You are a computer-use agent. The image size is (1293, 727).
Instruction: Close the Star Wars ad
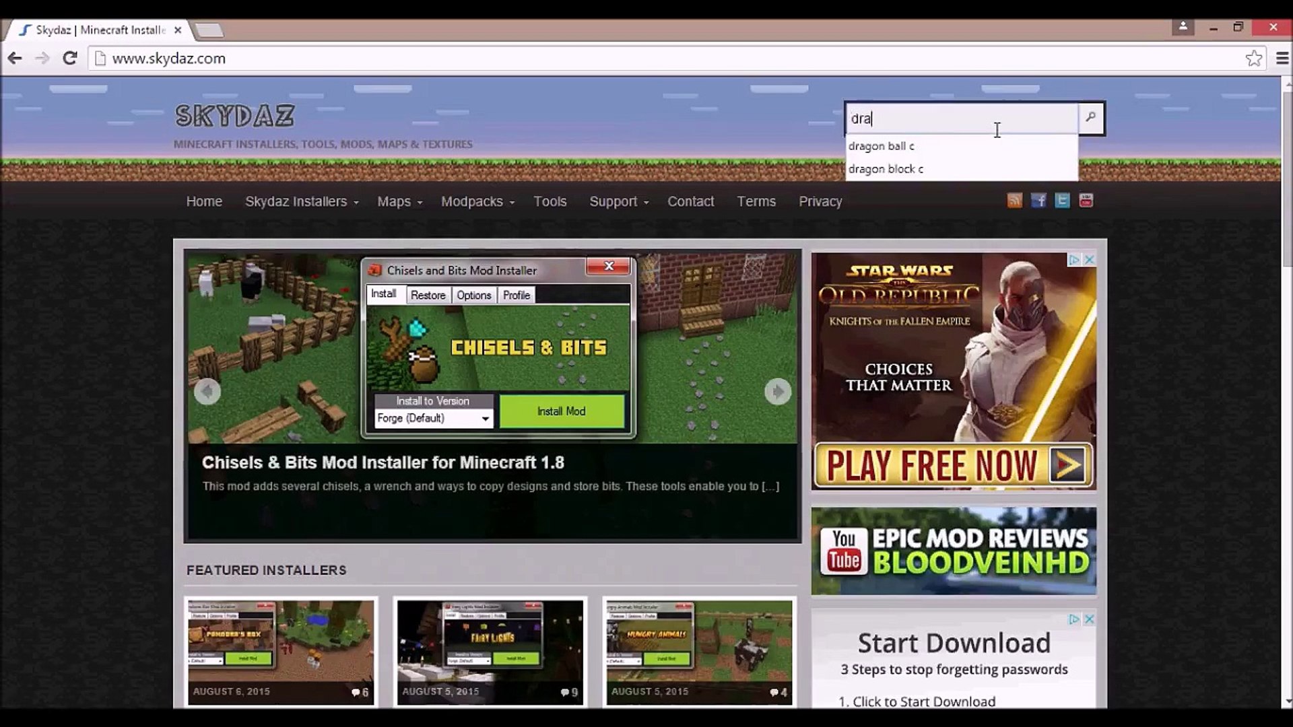tap(1089, 260)
